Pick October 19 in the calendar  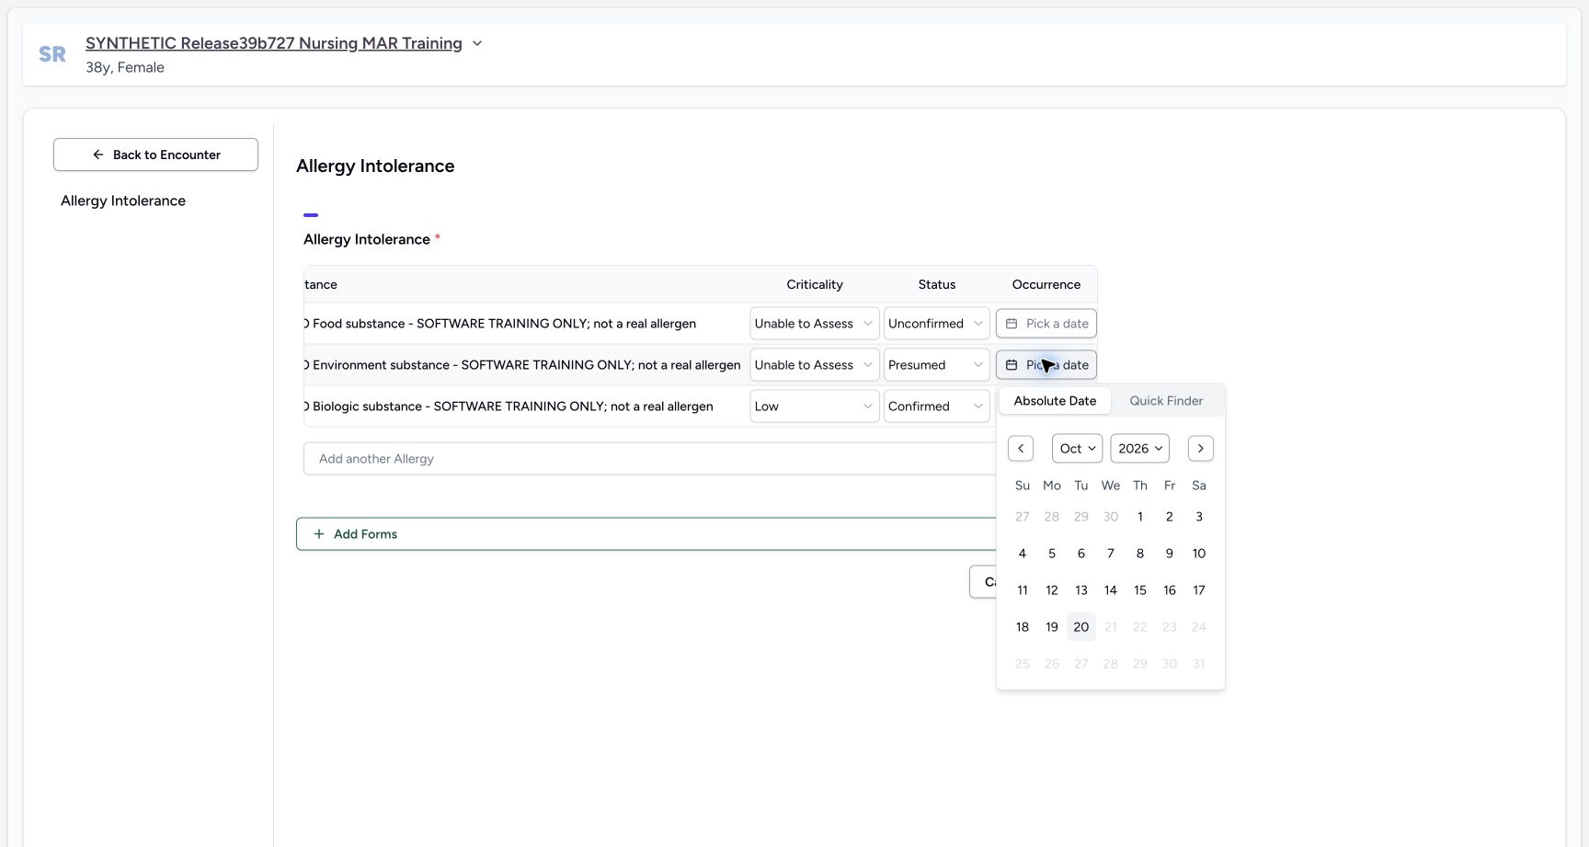(x=1052, y=627)
